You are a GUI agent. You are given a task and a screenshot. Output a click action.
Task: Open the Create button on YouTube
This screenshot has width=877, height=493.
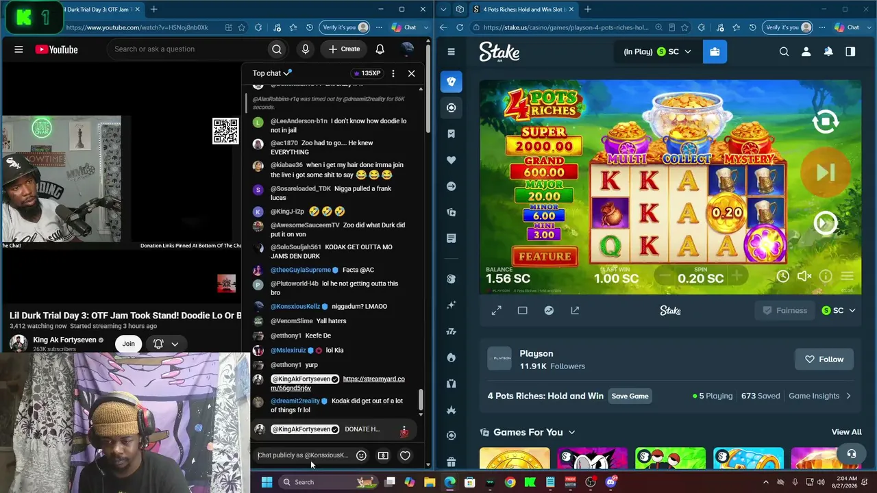344,49
